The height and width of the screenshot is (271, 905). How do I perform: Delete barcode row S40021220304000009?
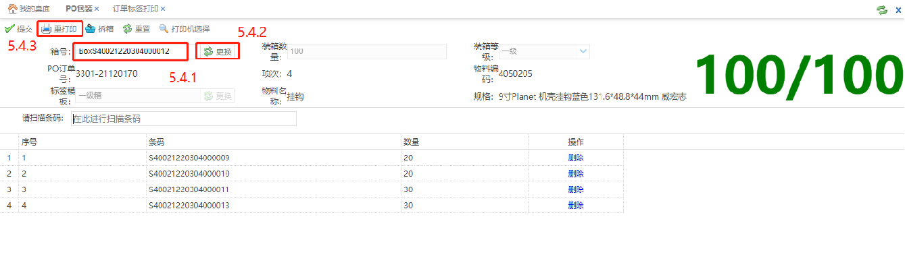point(575,158)
